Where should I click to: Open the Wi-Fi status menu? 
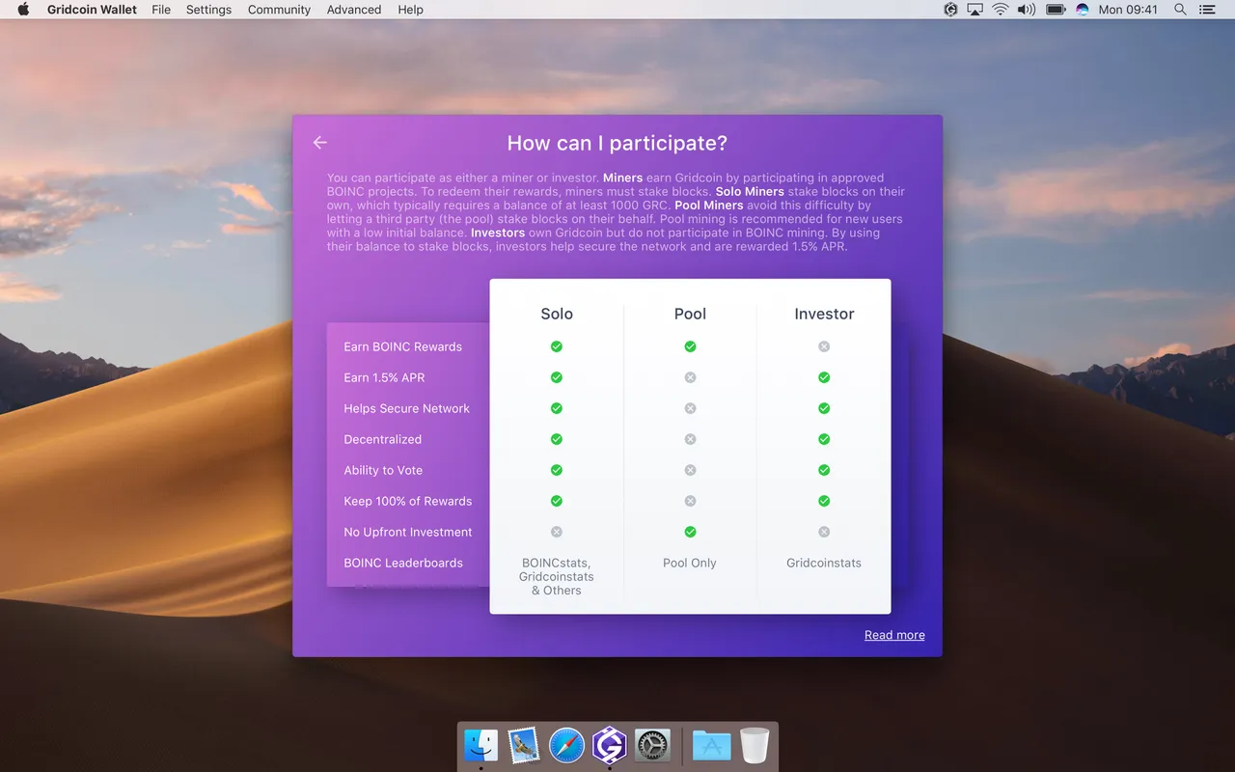[x=1001, y=10]
